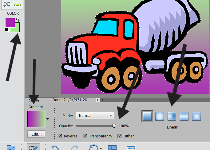Choose the Reflected gradient type
This screenshot has width=210, height=150.
click(184, 116)
